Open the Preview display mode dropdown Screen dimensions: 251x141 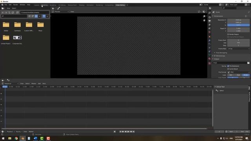60,12
